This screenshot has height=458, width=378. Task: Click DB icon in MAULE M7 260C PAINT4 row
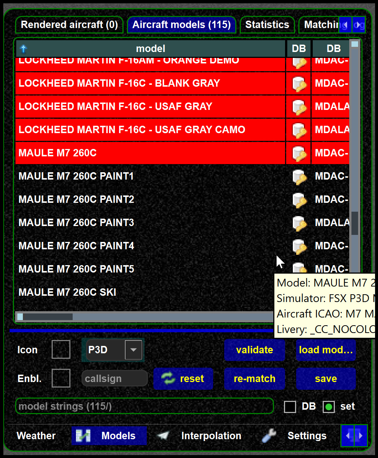(299, 246)
